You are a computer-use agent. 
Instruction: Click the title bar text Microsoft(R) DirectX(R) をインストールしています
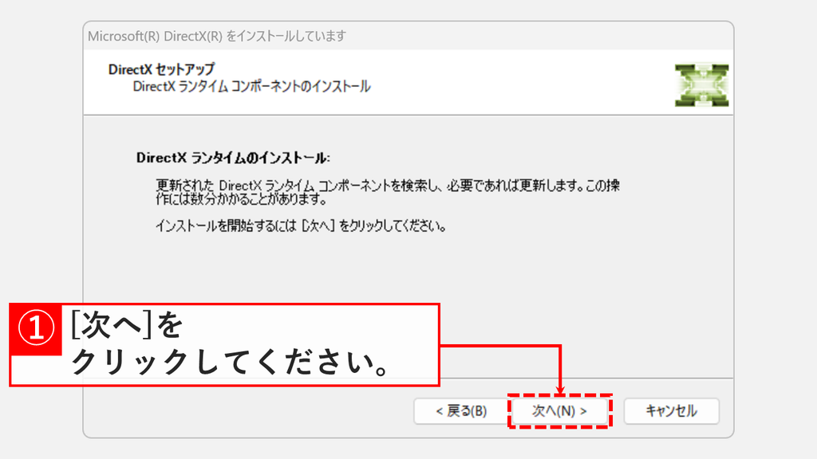coord(217,36)
